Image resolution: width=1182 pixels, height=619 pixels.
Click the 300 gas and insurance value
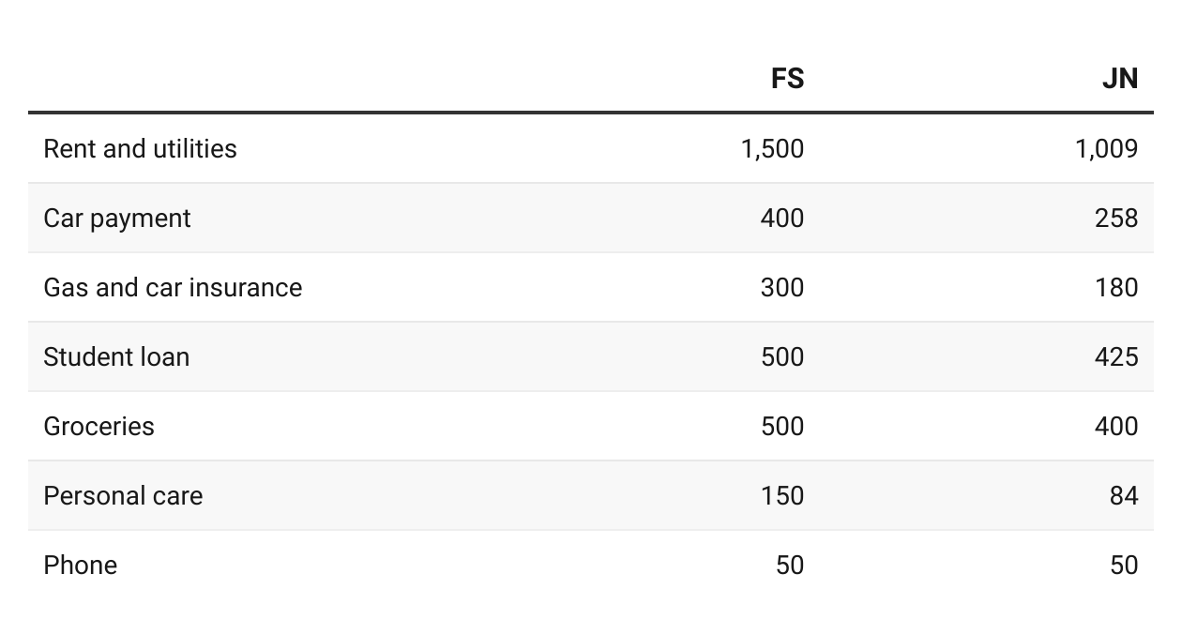click(781, 287)
